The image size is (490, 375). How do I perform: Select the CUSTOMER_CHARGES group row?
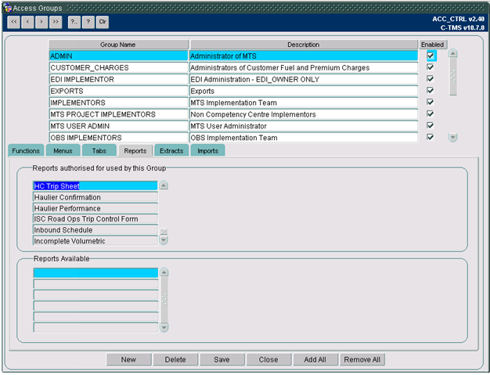(x=119, y=68)
